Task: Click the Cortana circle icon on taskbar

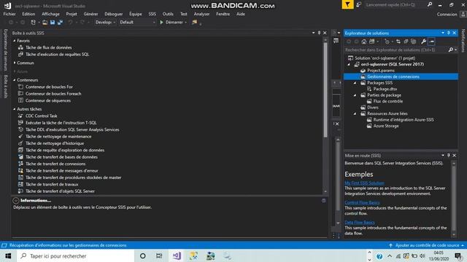Action: (143, 255)
